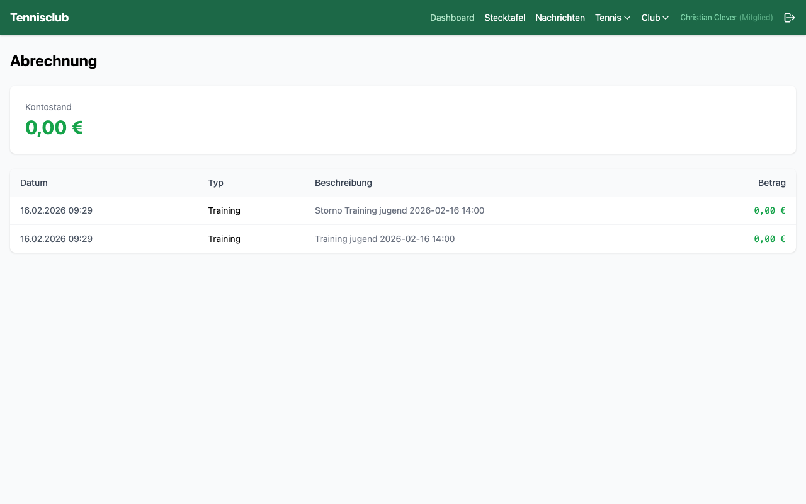The image size is (806, 504).
Task: Click the chevron arrow beside Tennis
Action: tap(627, 18)
